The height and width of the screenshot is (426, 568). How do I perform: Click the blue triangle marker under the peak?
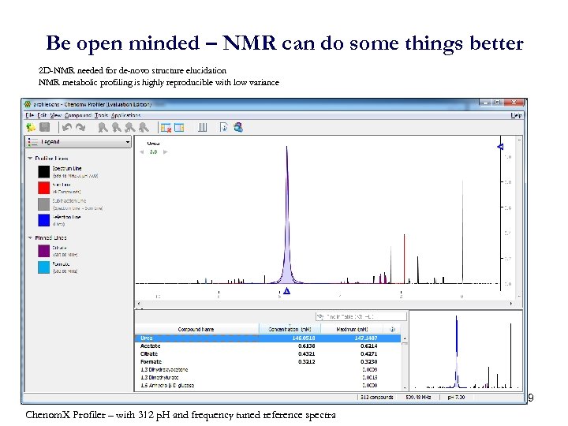tap(287, 291)
